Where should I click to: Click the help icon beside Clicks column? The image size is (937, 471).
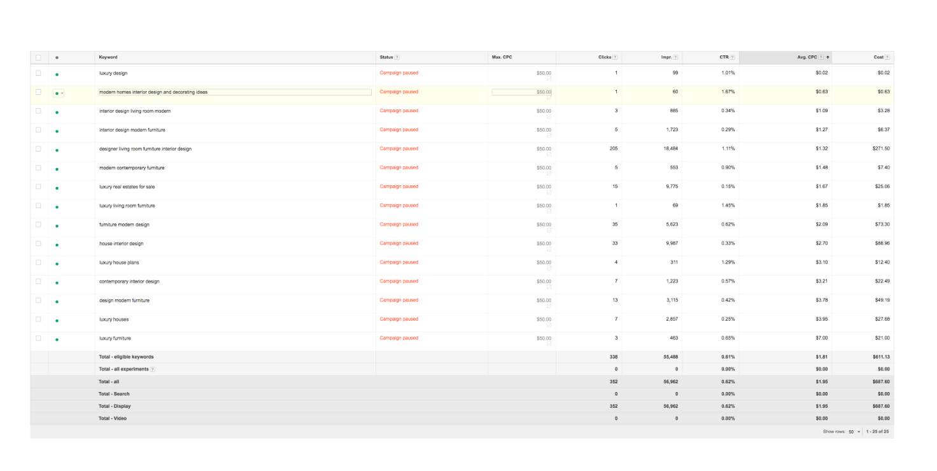(x=615, y=57)
